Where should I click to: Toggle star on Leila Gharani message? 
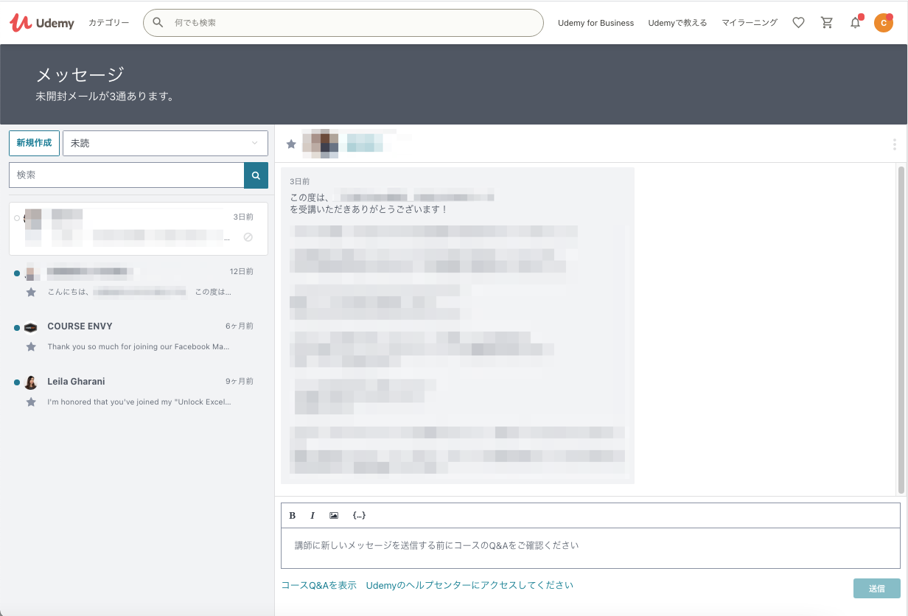(x=31, y=402)
